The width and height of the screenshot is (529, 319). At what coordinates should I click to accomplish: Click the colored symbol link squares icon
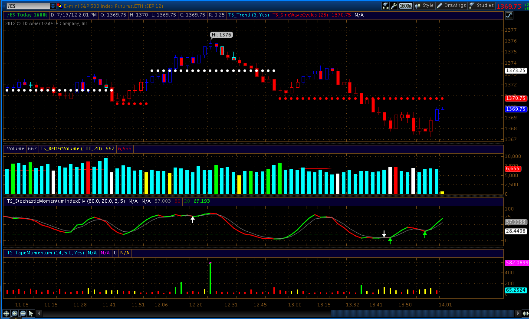pyautogui.click(x=60, y=6)
